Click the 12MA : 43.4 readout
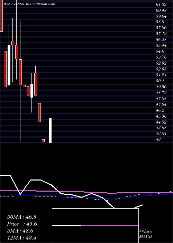 [21, 237]
